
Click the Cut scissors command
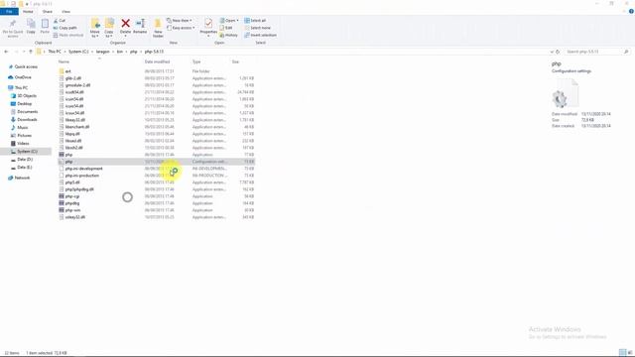60,20
